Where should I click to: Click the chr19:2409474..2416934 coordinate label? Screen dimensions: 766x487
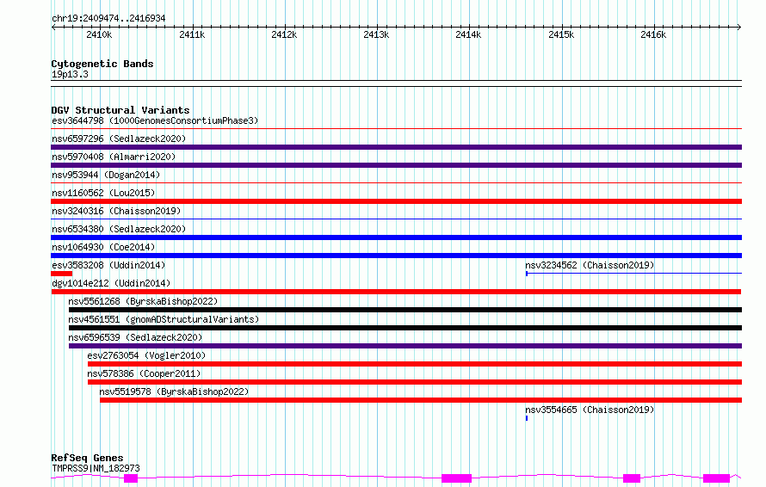click(x=108, y=18)
